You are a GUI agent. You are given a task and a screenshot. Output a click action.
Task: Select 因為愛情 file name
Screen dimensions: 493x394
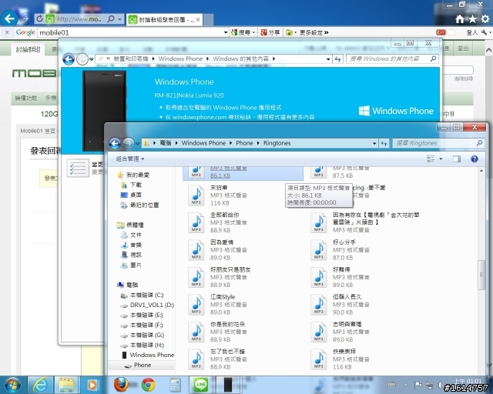(222, 242)
